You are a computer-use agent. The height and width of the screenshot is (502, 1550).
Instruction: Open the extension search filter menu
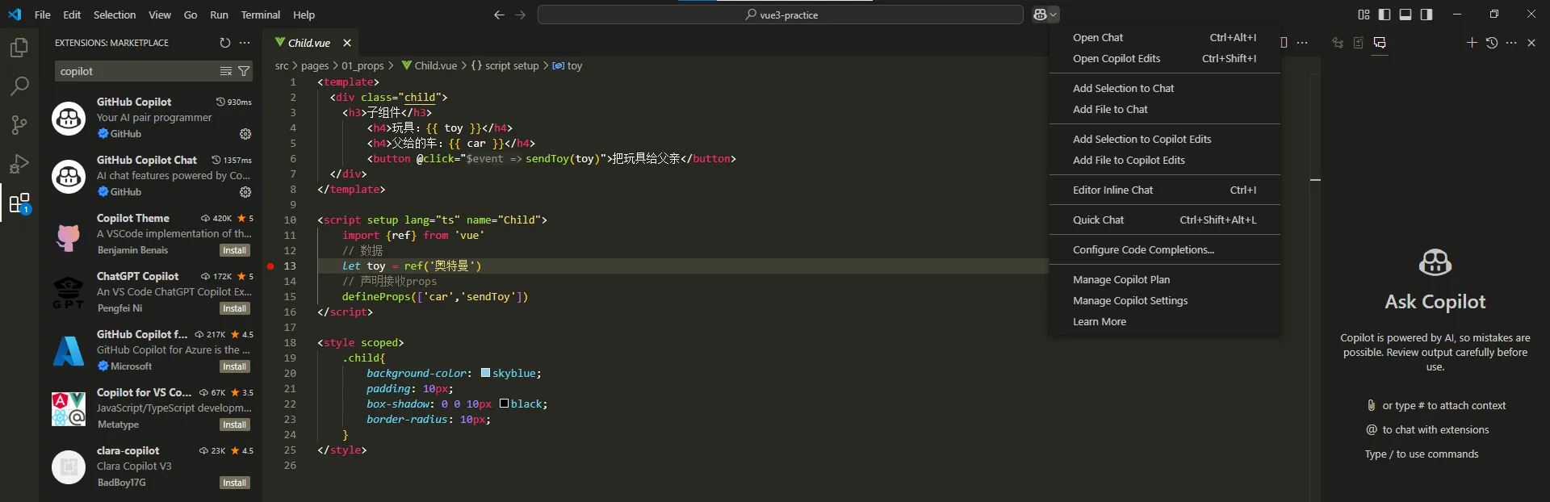pyautogui.click(x=243, y=71)
